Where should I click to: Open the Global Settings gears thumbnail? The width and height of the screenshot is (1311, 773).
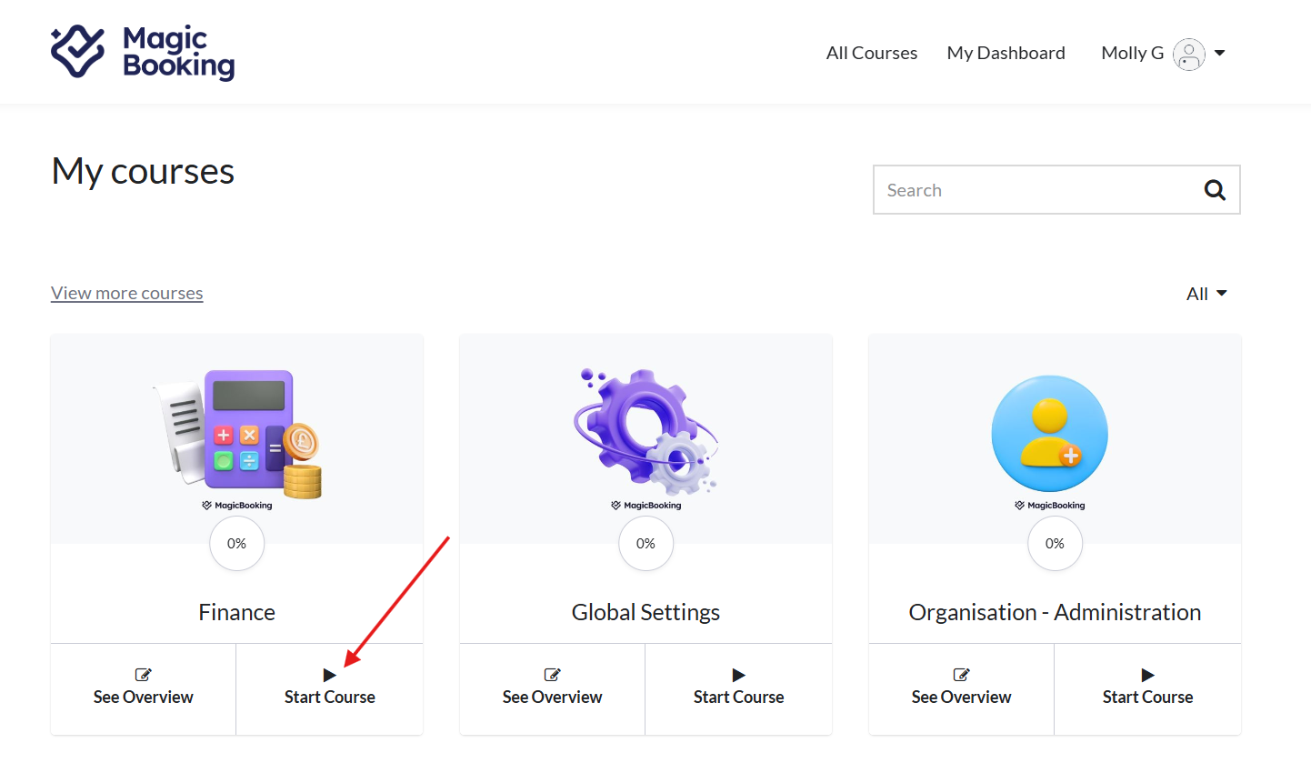coord(646,439)
